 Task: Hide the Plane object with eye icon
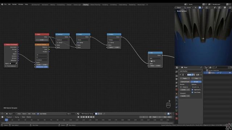(230, 73)
